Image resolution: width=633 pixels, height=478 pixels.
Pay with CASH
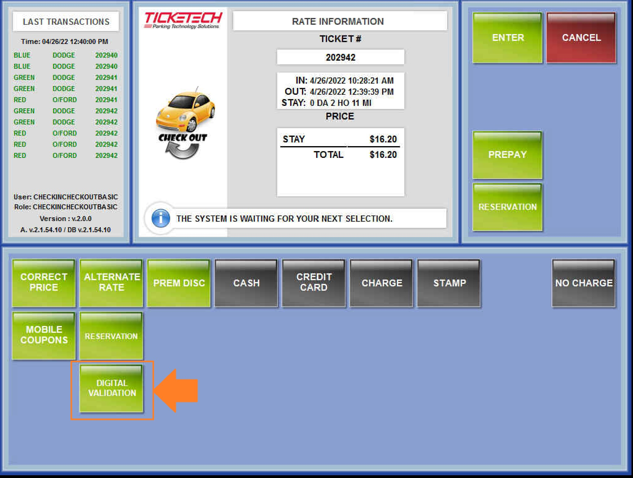tap(246, 283)
